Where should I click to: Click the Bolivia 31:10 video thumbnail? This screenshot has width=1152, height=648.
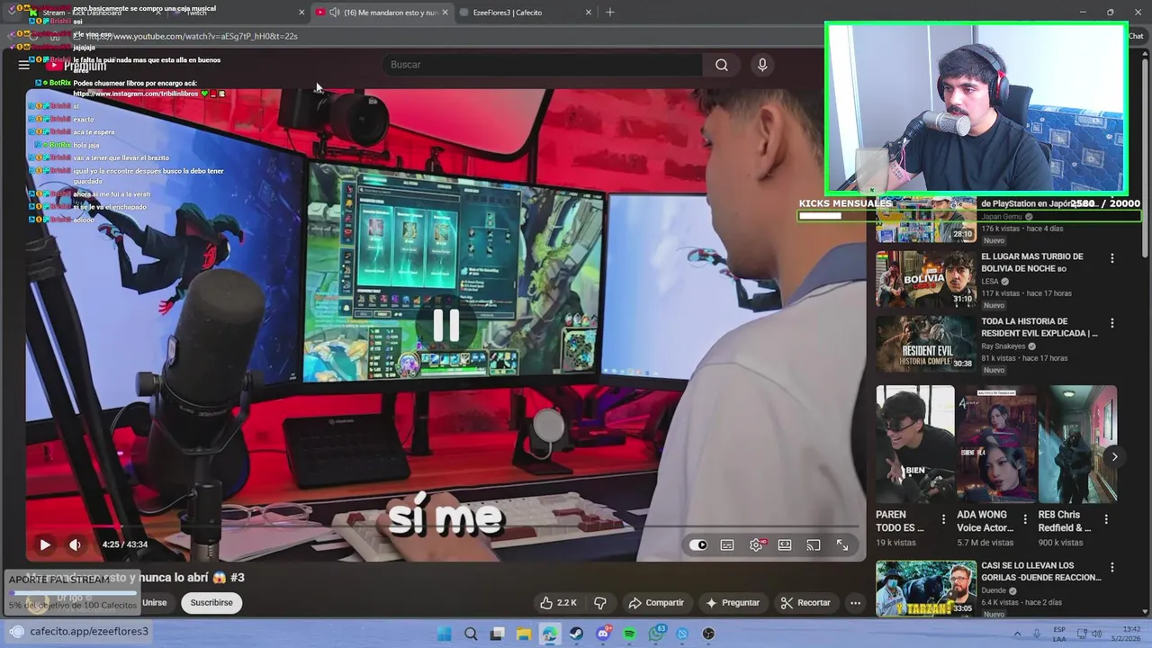point(926,279)
